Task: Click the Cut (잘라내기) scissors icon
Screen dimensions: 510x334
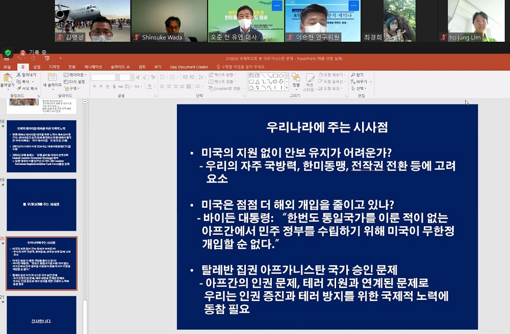Action: (x=19, y=75)
